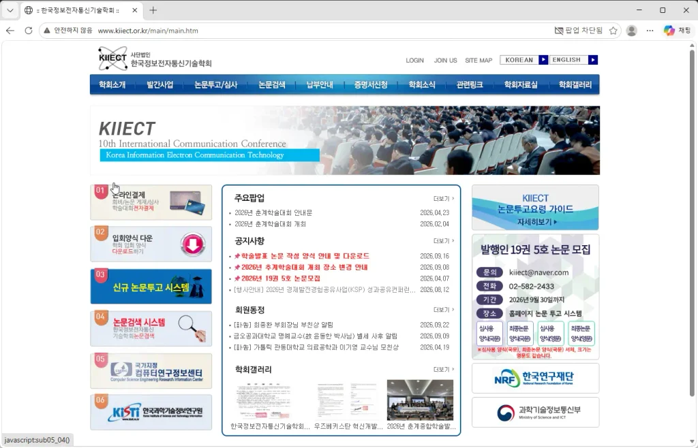Open the 2026년 춘계종합학술발표 group photo thumbnail
Screen dimensions: 698x448
click(x=420, y=400)
